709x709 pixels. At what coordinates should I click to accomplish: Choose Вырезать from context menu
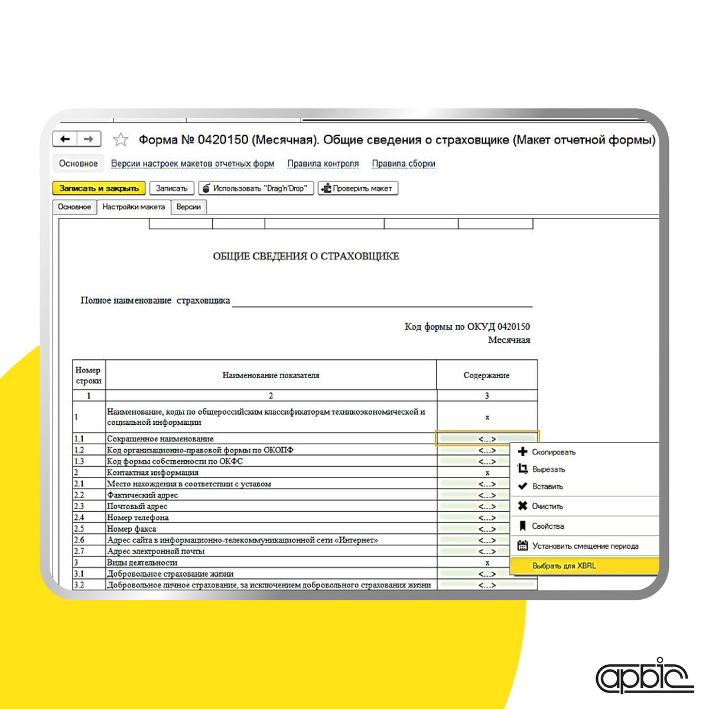(584, 469)
